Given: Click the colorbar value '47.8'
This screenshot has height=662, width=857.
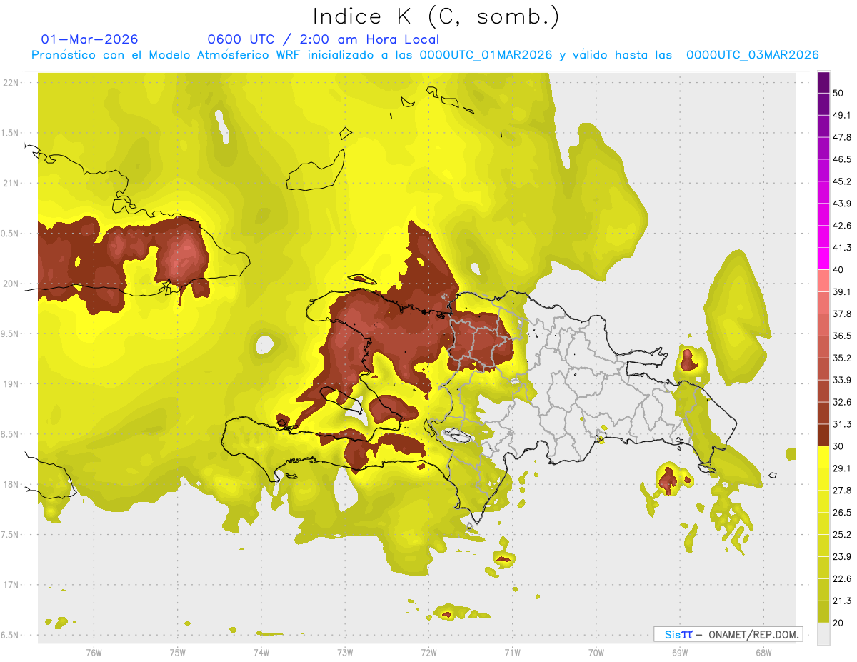Looking at the screenshot, I should point(843,138).
